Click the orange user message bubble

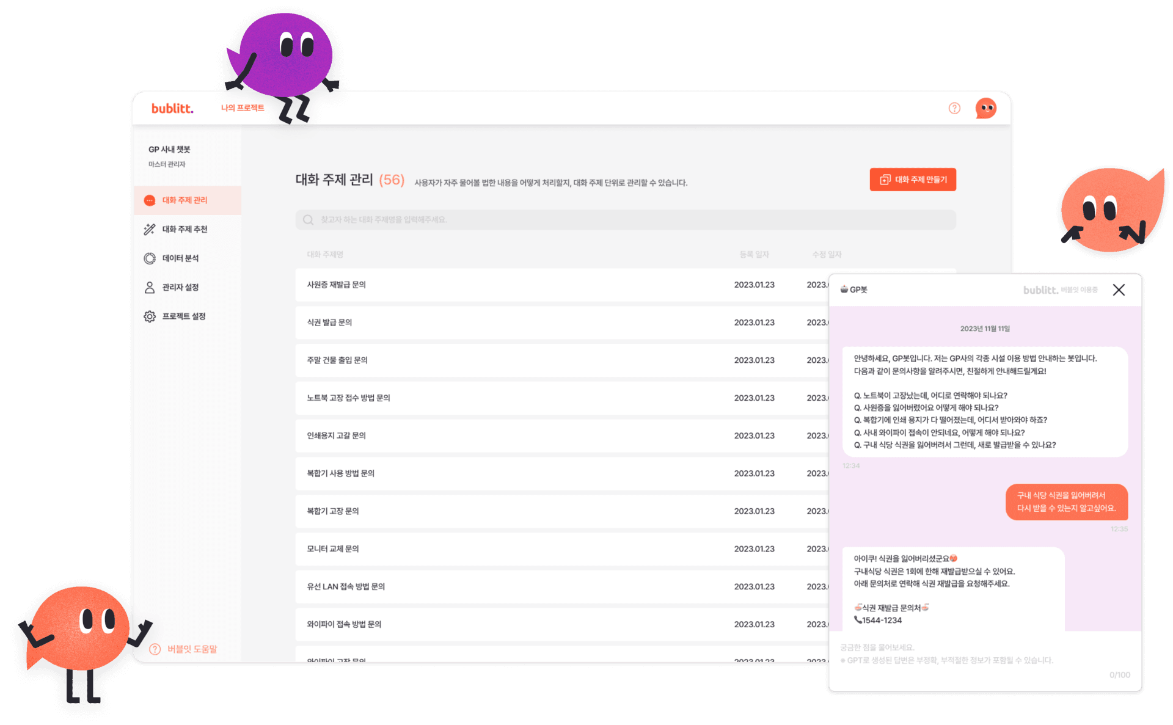[1066, 502]
